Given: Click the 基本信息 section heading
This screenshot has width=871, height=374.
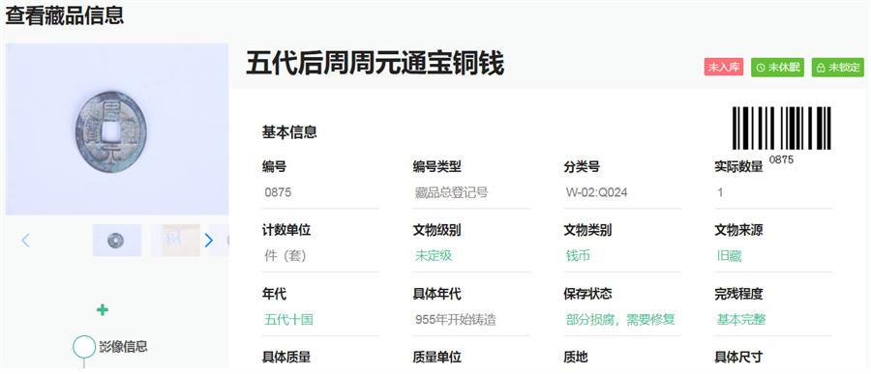Looking at the screenshot, I should click(289, 132).
